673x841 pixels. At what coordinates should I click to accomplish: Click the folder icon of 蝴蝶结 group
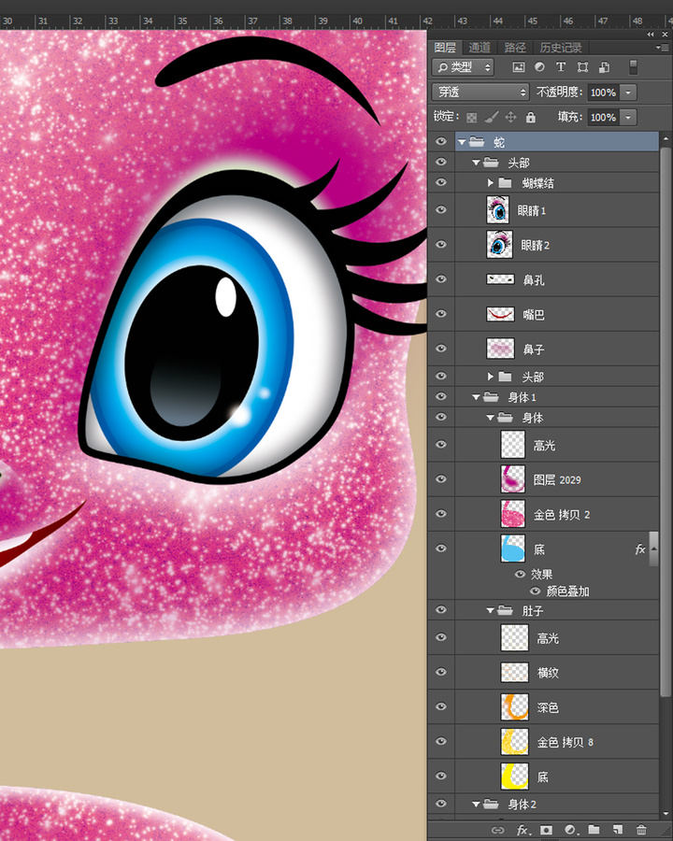pos(505,183)
